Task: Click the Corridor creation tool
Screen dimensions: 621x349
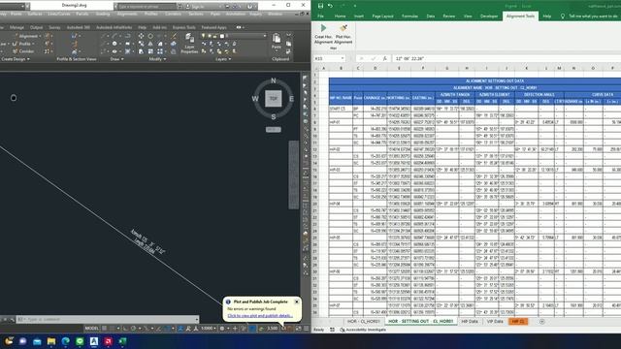Action: pyautogui.click(x=23, y=51)
